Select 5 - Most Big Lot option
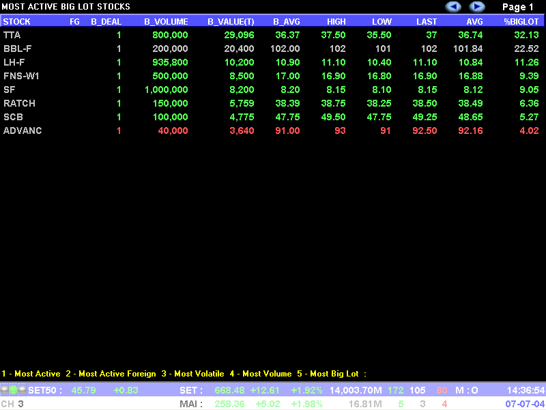 [x=328, y=374]
